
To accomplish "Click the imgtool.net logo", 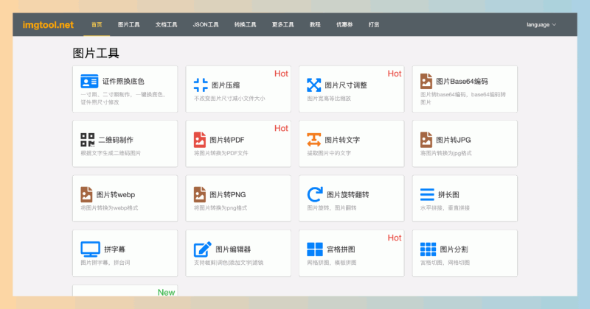I will [48, 25].
